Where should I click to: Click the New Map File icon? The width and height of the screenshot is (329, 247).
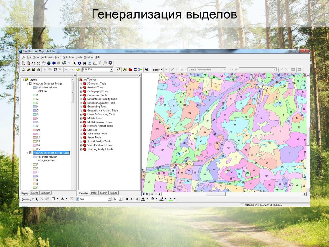23,69
